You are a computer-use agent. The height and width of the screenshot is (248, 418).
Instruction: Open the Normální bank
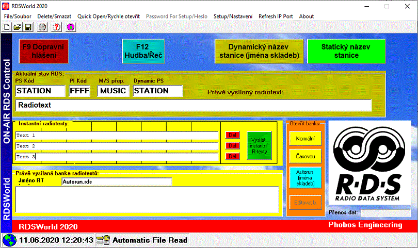coord(305,139)
